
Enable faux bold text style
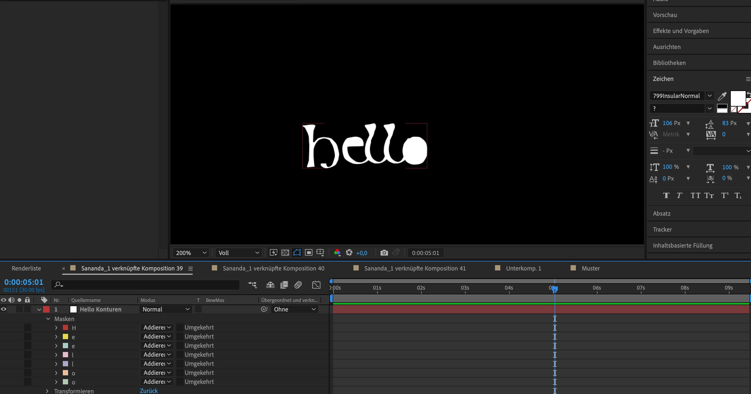666,195
